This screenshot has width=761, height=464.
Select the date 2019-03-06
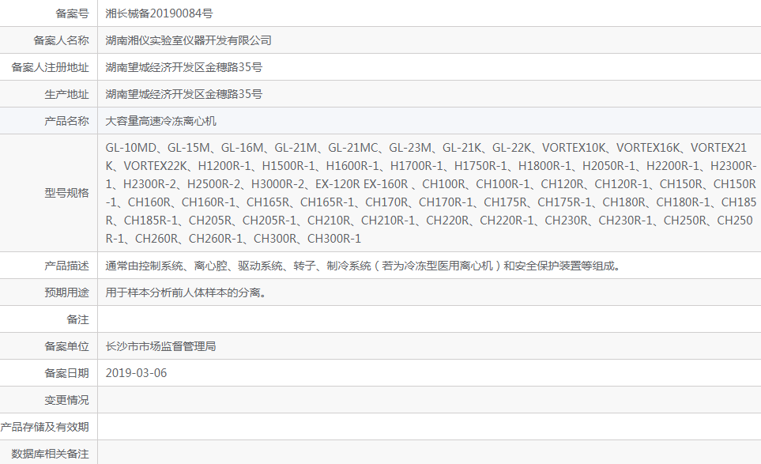[x=136, y=373]
